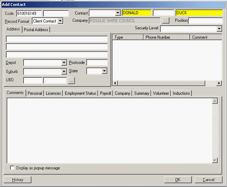
Task: Switch to the Postal Address tab
Action: pos(36,30)
